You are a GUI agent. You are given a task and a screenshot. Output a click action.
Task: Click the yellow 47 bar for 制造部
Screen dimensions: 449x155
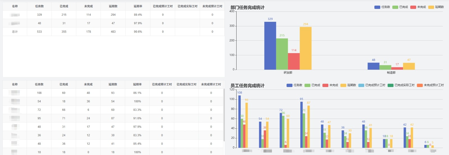pyautogui.click(x=409, y=66)
